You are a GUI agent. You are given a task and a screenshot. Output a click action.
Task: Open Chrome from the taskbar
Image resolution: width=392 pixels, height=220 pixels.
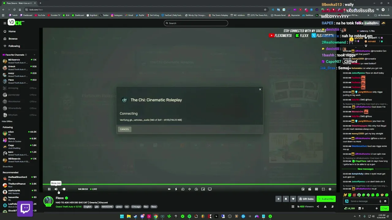click(x=156, y=216)
